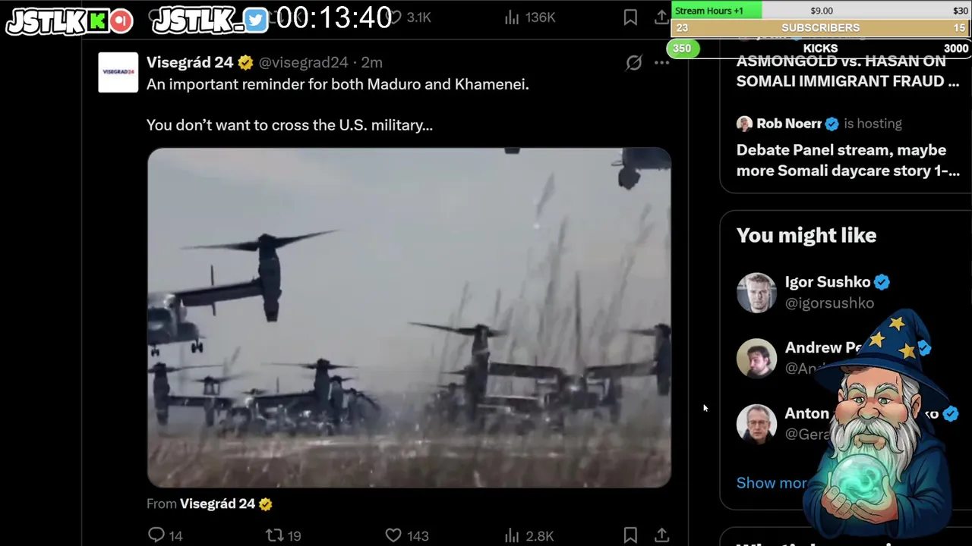Play the Osprey aircraft video
The width and height of the screenshot is (972, 546).
[x=409, y=318]
